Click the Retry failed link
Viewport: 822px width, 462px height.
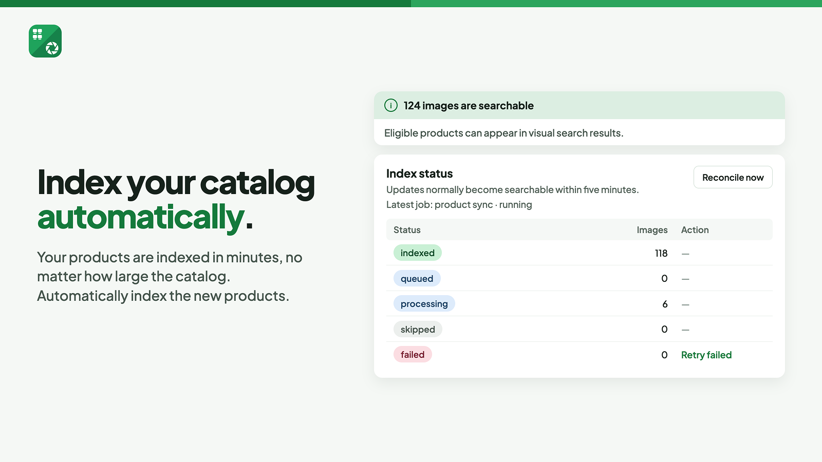(706, 355)
